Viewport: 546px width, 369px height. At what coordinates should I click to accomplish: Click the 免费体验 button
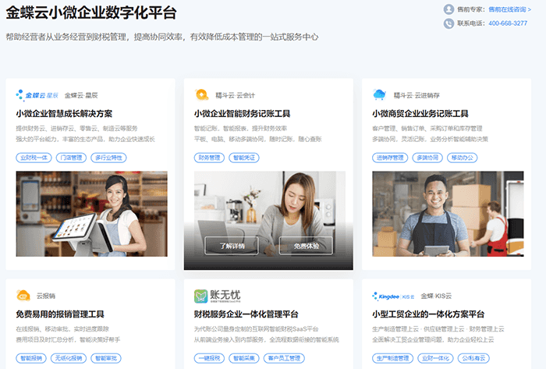[306, 246]
